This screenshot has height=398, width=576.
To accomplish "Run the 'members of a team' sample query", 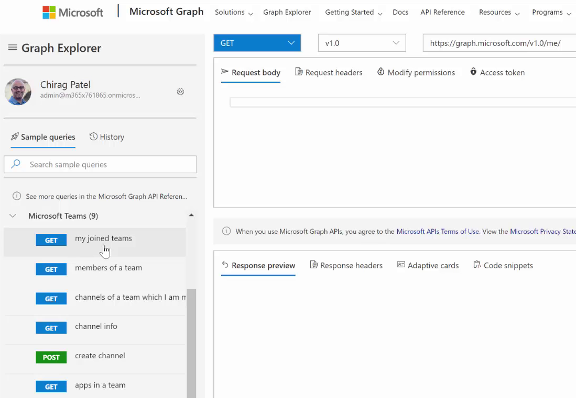I will (x=95, y=271).
